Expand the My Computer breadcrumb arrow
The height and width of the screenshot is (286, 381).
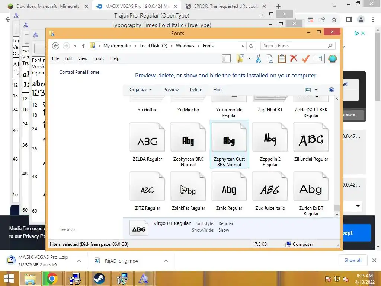[x=135, y=46]
